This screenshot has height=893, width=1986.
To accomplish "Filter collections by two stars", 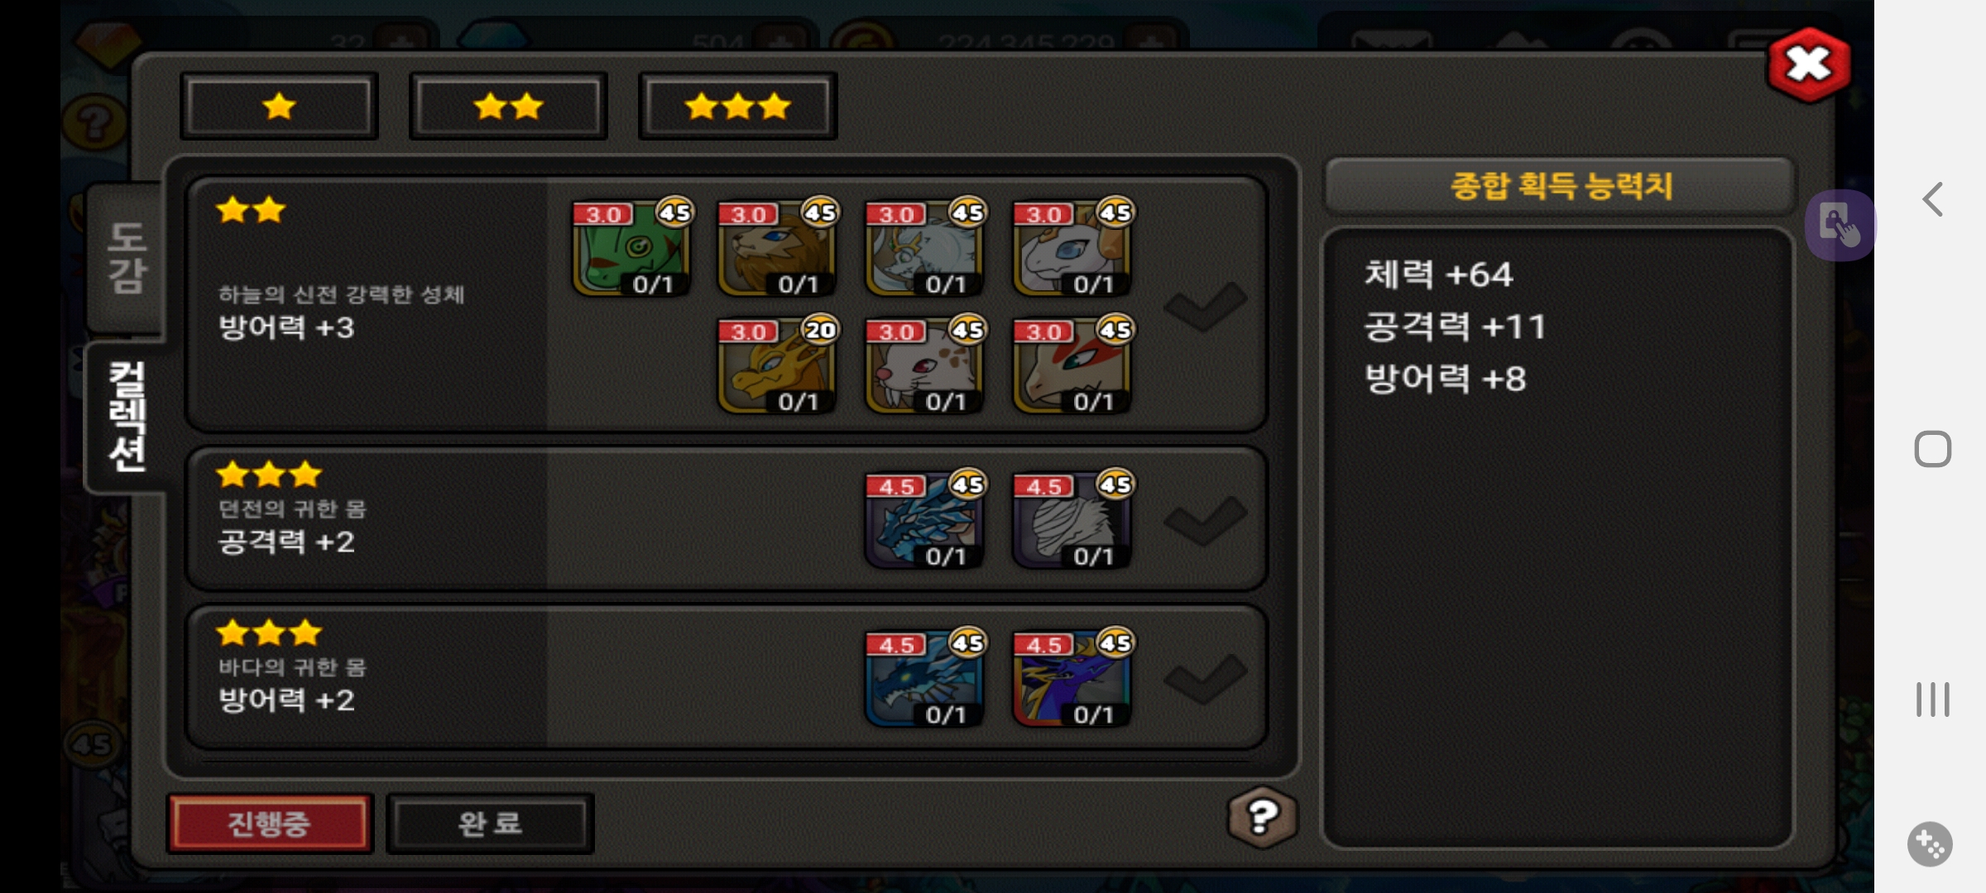I will click(x=508, y=106).
